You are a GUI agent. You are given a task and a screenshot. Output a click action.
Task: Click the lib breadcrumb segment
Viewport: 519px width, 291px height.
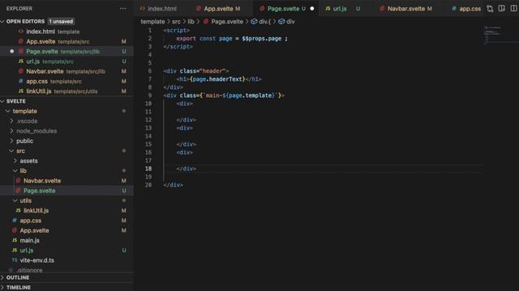(191, 22)
